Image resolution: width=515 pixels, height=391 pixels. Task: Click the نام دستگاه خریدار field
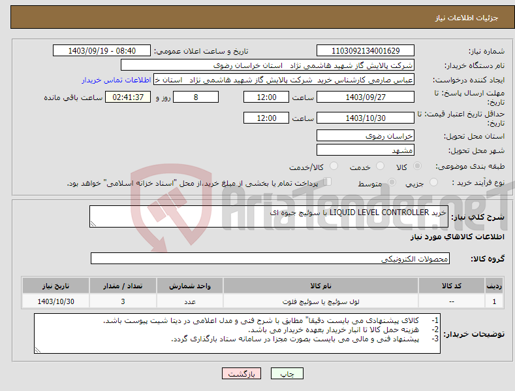(x=268, y=65)
